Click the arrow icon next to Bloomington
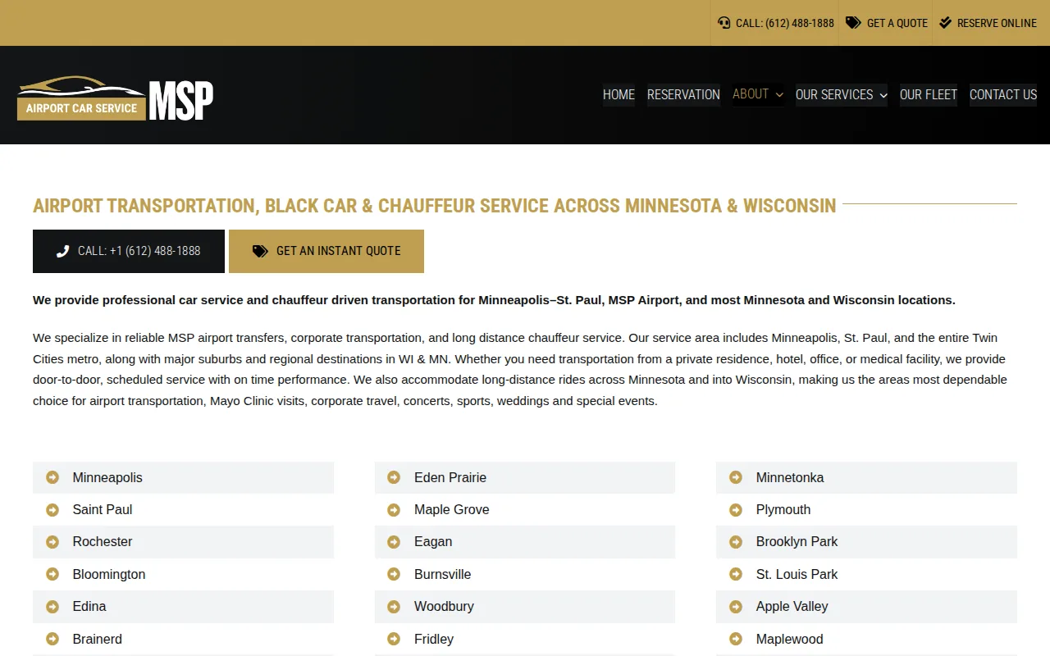Viewport: 1050px width, 656px height. (x=52, y=574)
